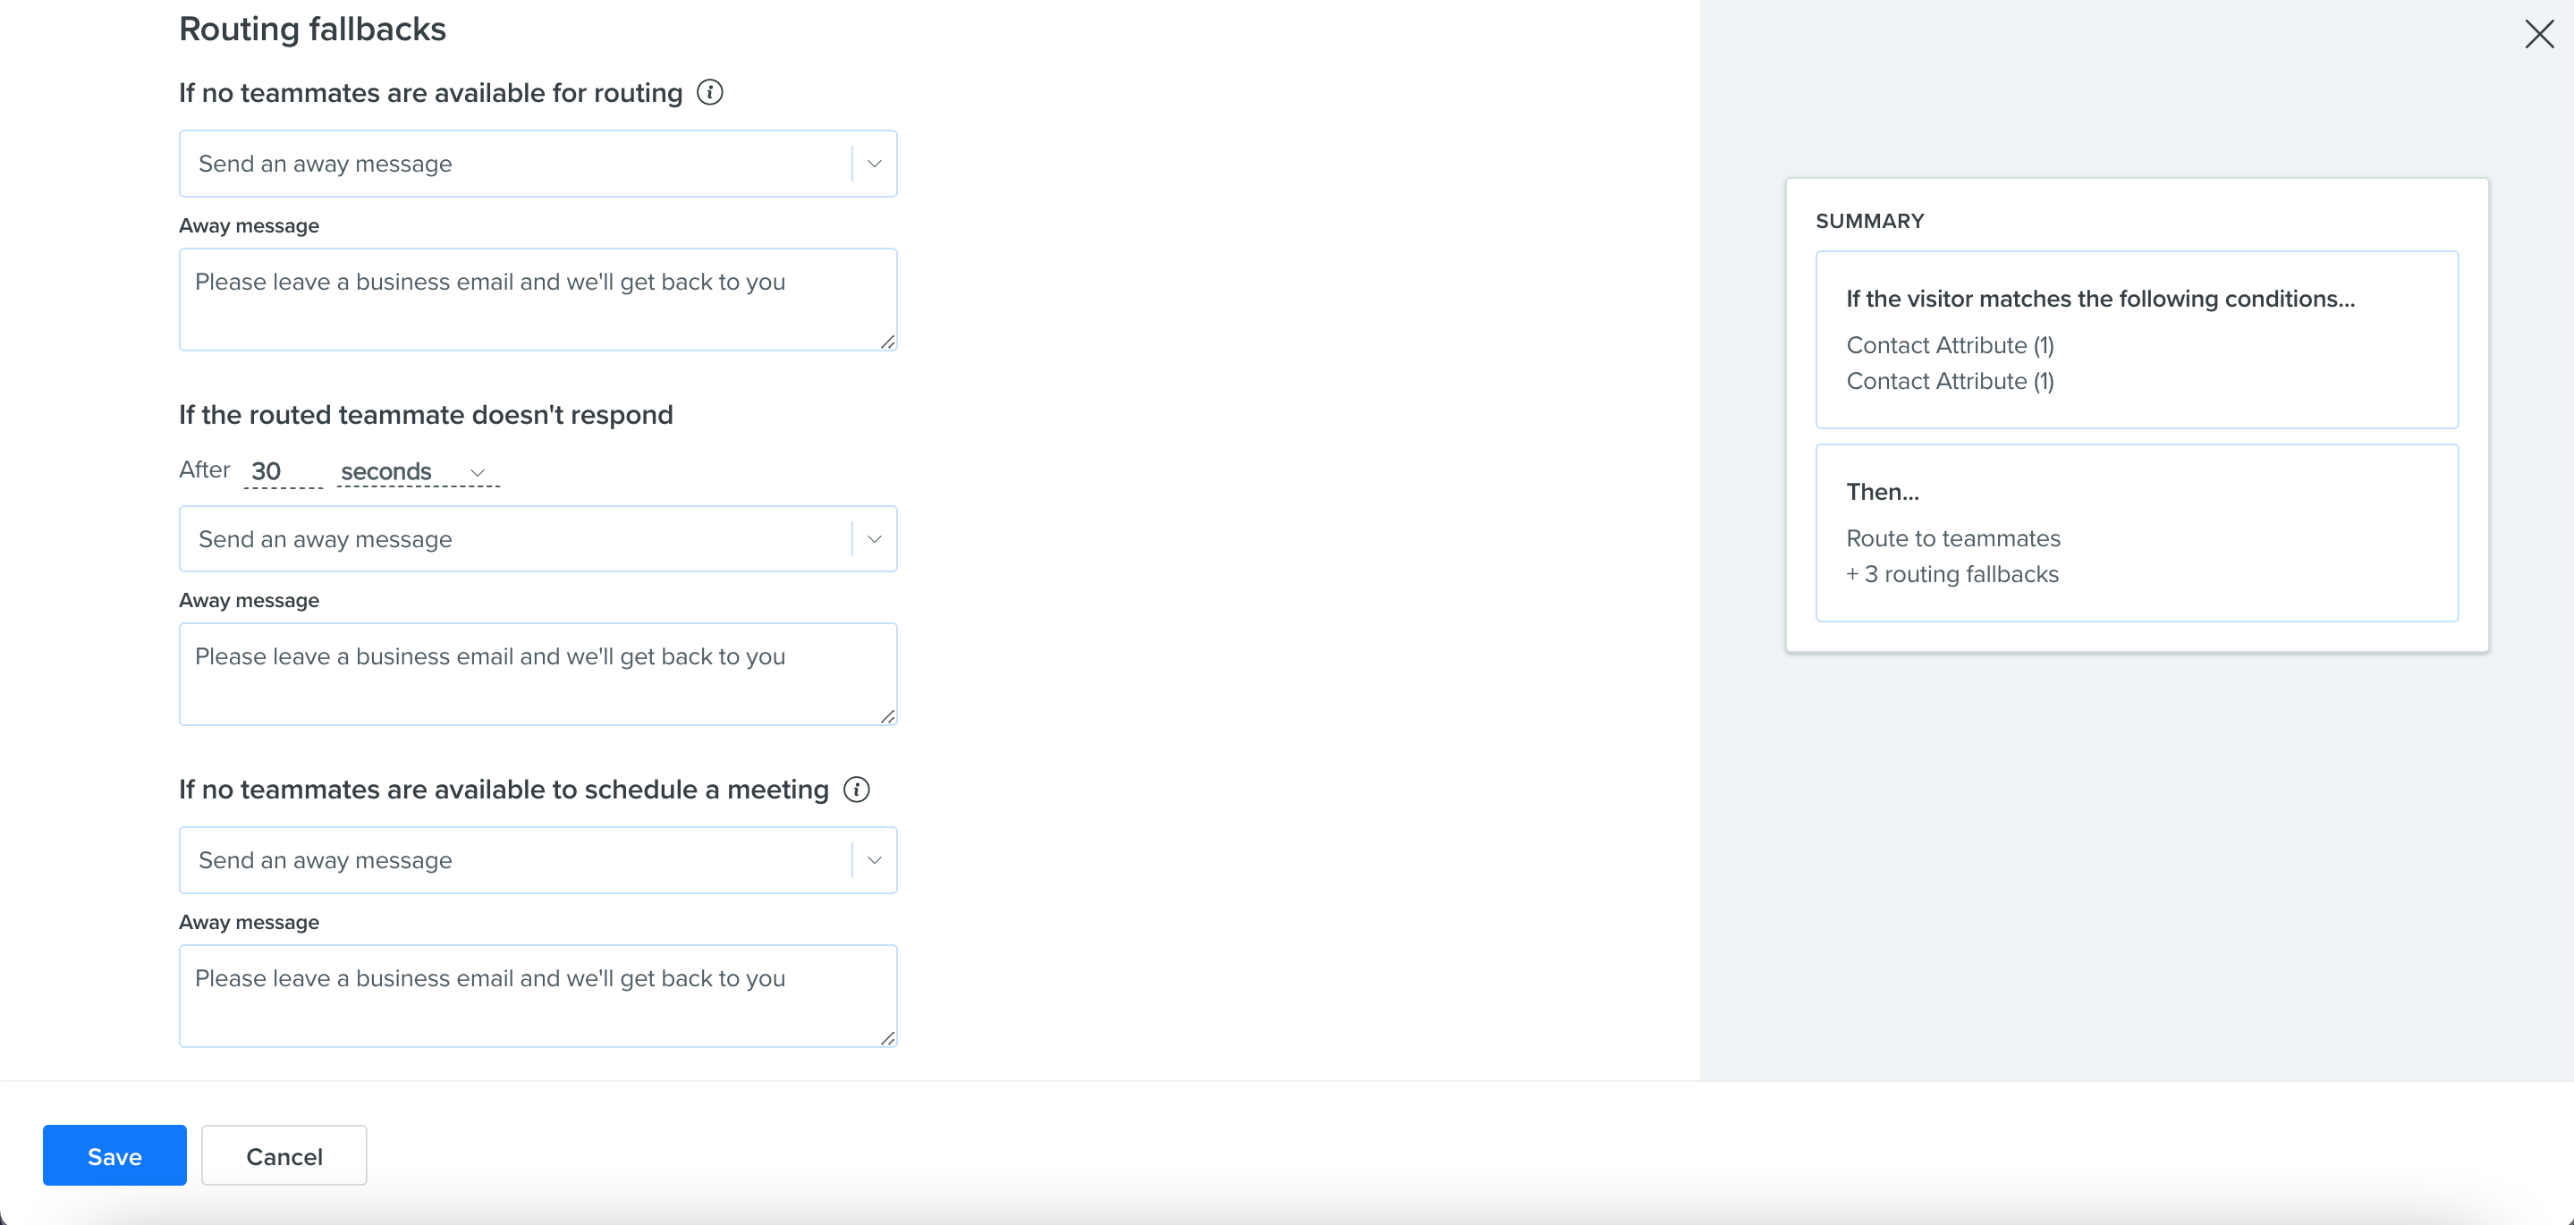Cancel the routing rule changes
Image resolution: width=2574 pixels, height=1225 pixels.
pos(284,1156)
